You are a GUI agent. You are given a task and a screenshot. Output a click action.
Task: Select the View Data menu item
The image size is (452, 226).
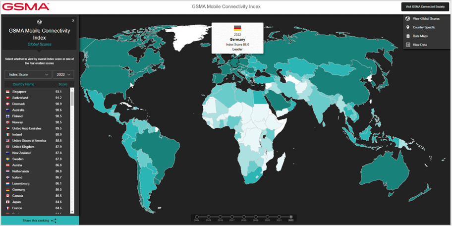[x=419, y=45]
